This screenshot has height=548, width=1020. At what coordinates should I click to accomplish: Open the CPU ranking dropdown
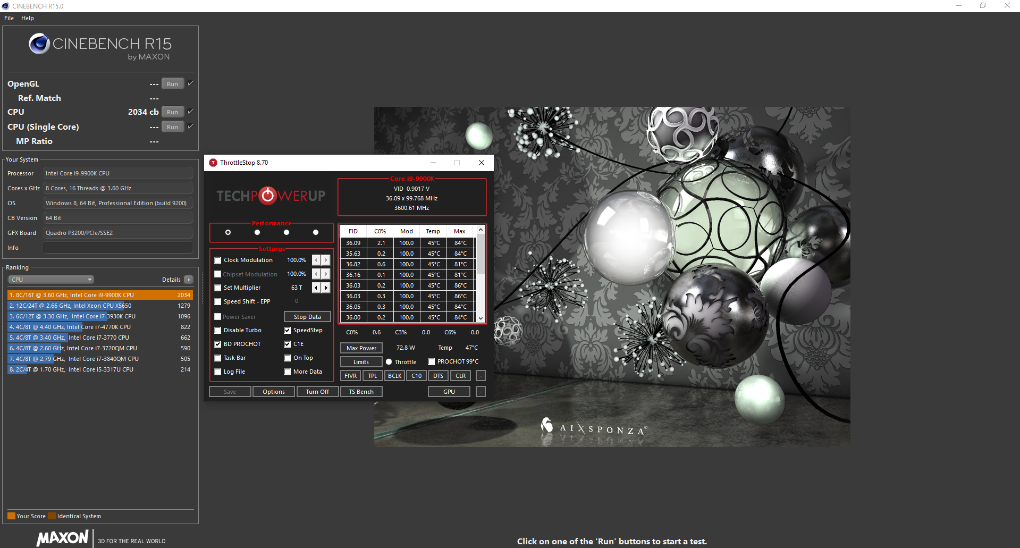[51, 280]
